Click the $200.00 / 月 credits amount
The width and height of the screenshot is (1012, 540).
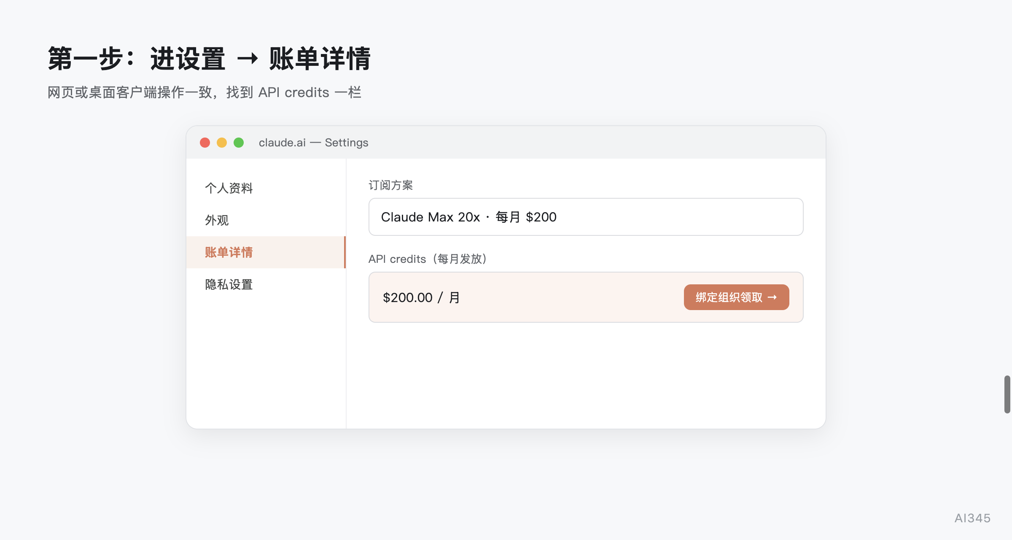(421, 297)
